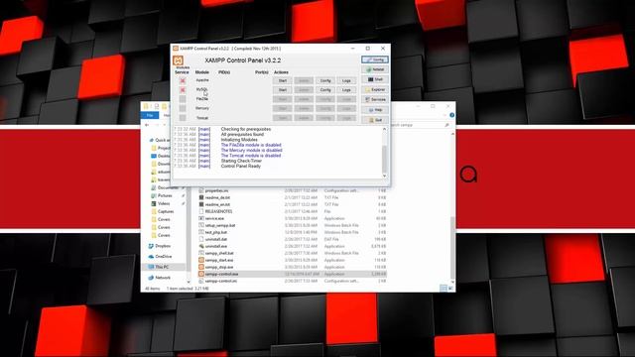Click Explorer sidebar scroll down arrow
Viewport: 635px width, 357px height.
189,282
